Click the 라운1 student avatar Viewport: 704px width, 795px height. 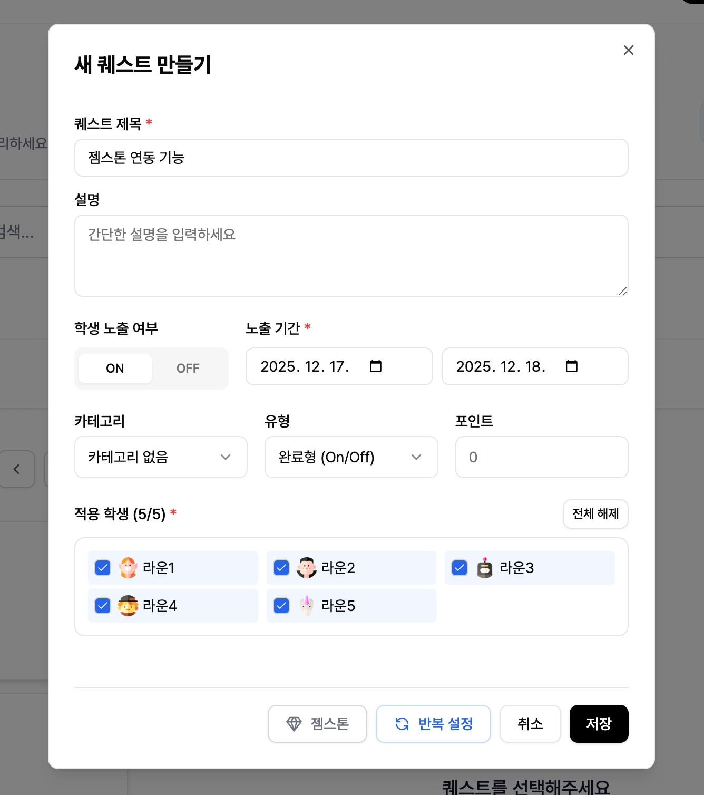pos(128,568)
